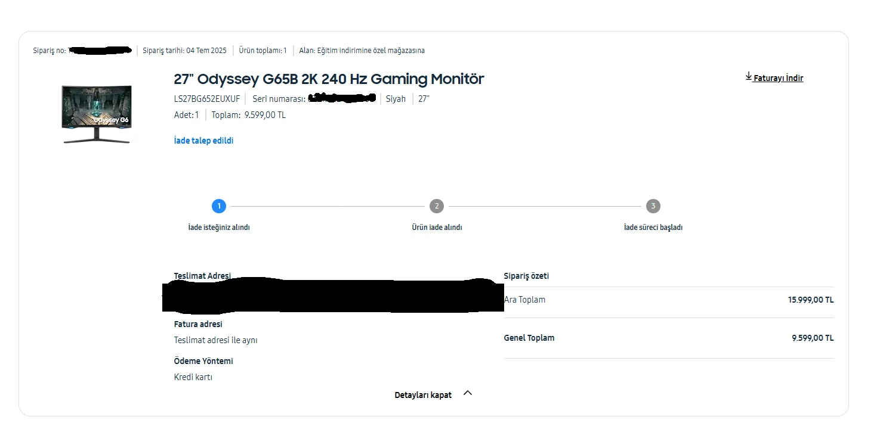Click the Siyah color label
Image resolution: width=880 pixels, height=448 pixels.
pyautogui.click(x=396, y=99)
